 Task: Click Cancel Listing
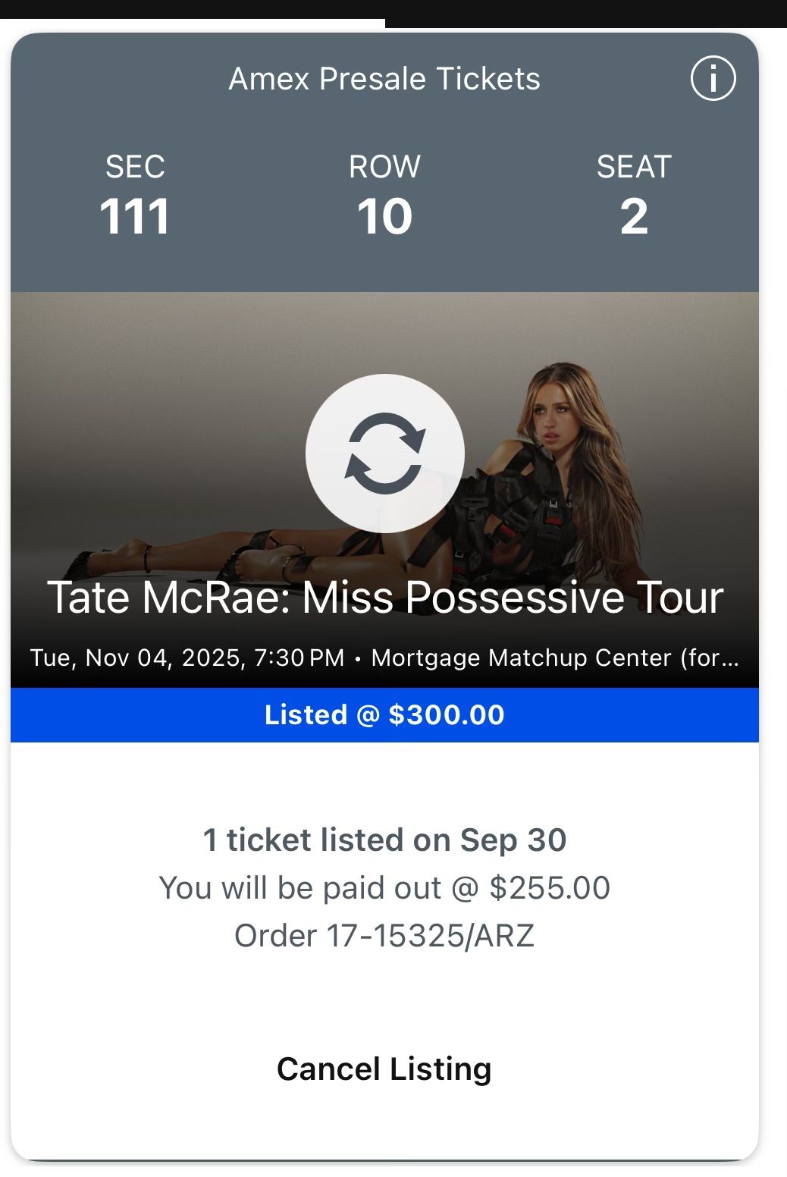[384, 1069]
